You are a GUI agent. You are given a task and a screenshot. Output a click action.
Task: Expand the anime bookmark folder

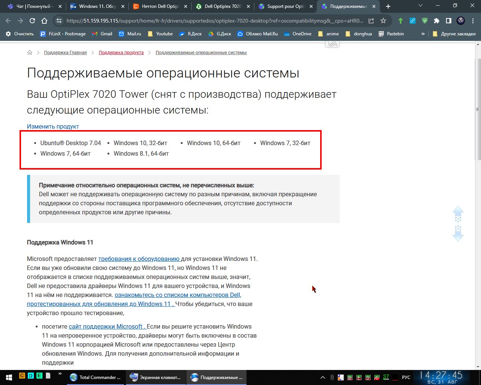point(328,34)
